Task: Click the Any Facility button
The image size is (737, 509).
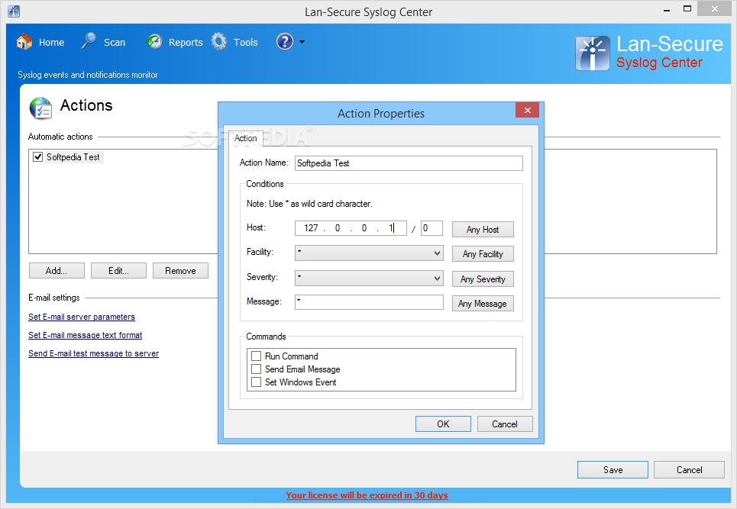Action: click(x=483, y=254)
